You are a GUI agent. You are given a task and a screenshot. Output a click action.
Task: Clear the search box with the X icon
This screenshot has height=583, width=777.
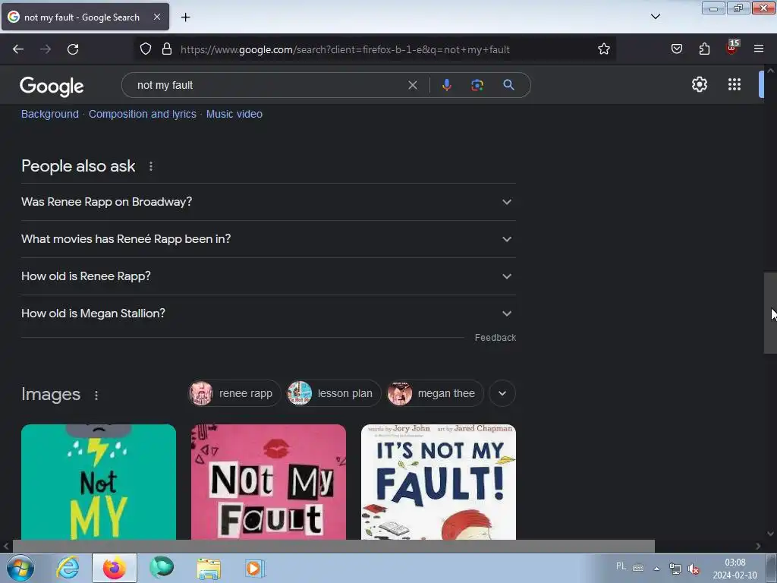pos(412,85)
